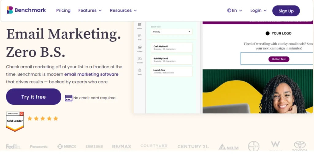Click the Panasonic logo
The height and width of the screenshot is (154, 314).
click(x=39, y=147)
